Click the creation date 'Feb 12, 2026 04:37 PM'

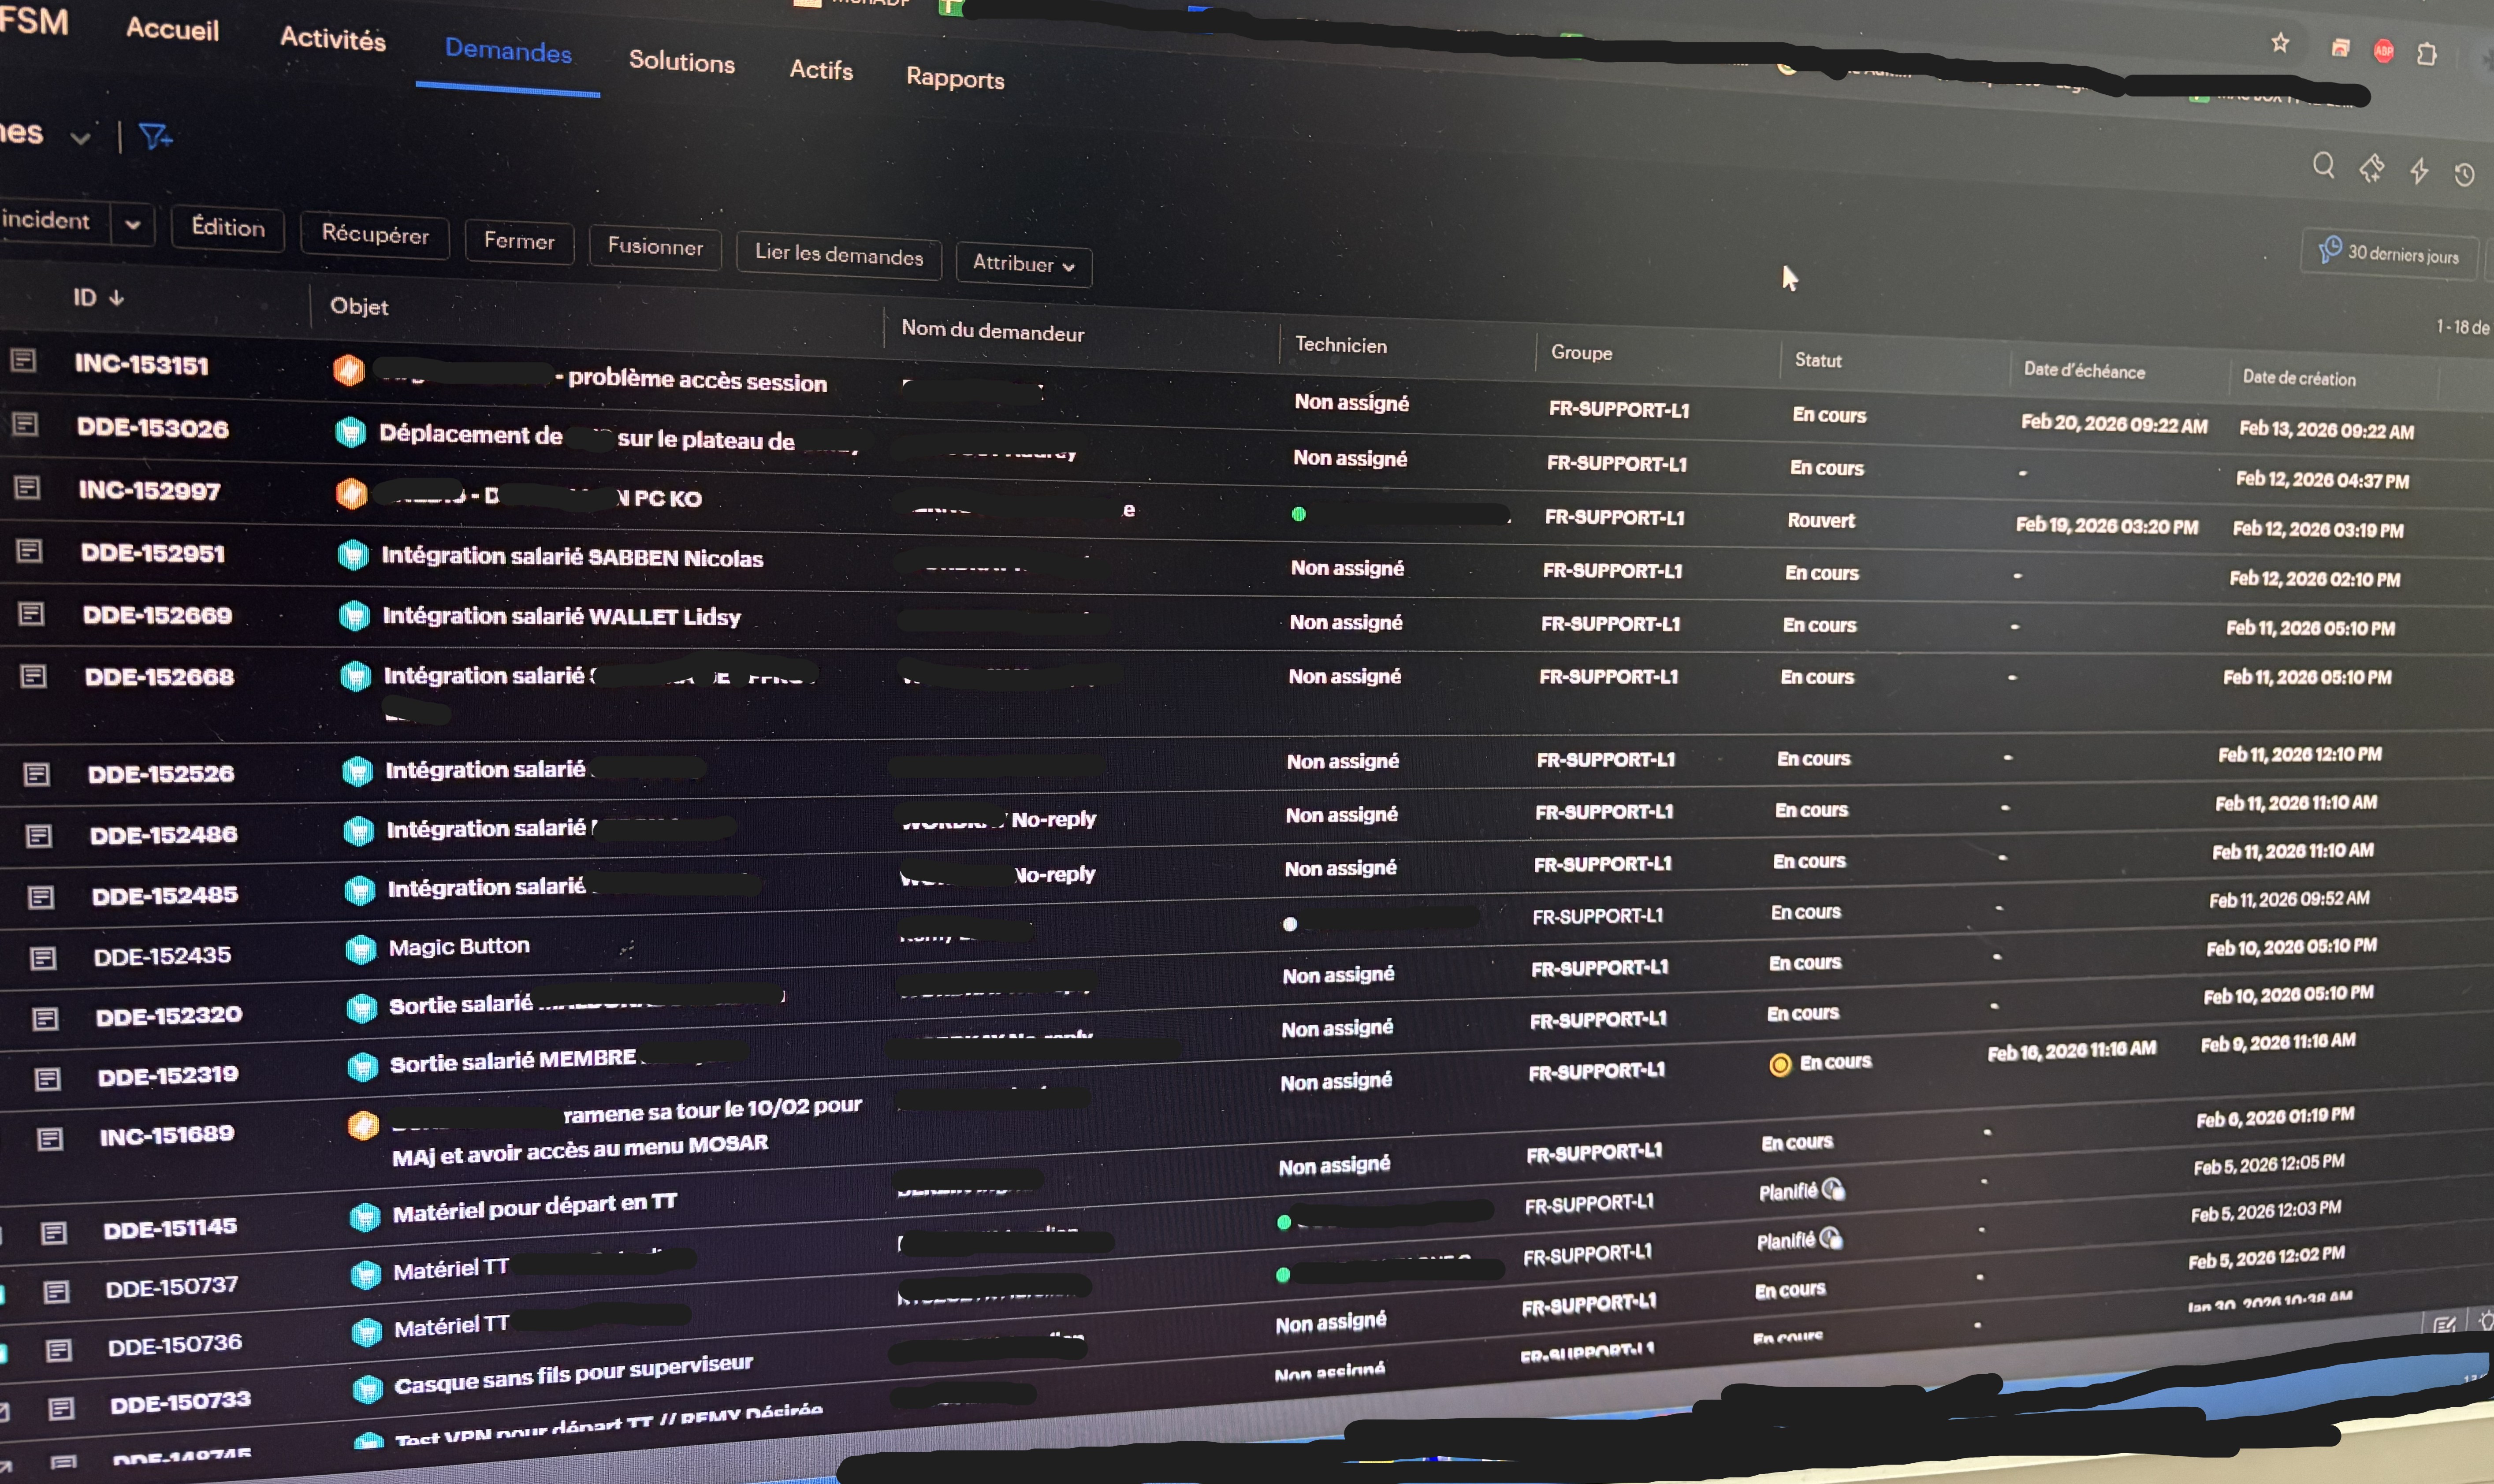2322,479
